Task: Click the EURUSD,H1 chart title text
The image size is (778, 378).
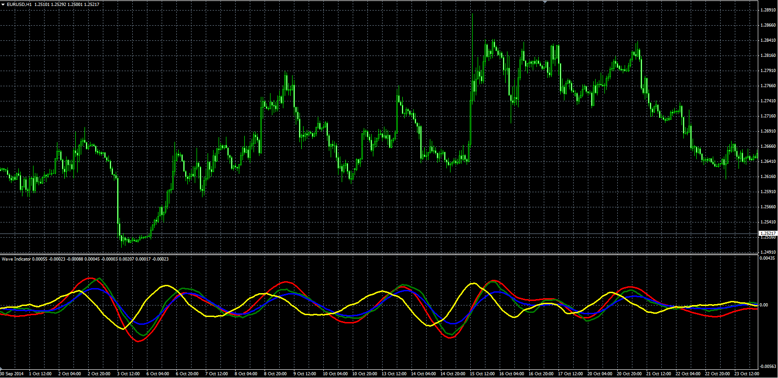Action: [19, 5]
